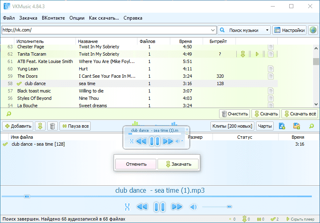This screenshot has height=223, width=320.
Task: Click the track position slider handle
Action: [x=27, y=196]
